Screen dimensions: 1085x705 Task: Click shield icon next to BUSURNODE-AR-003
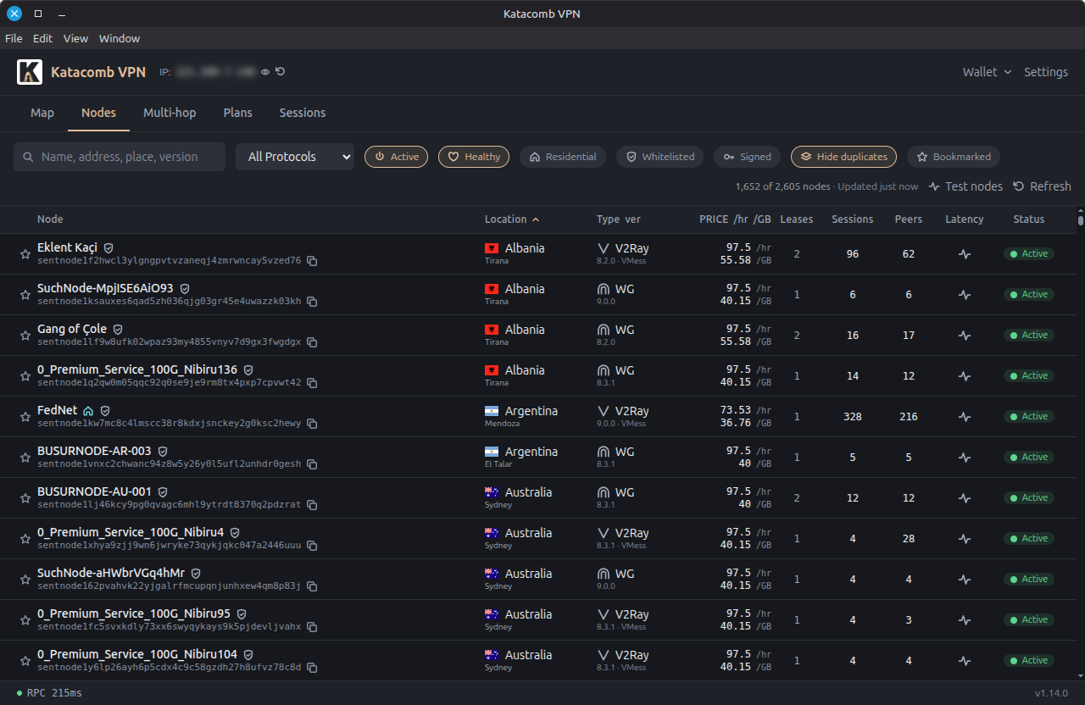pos(163,452)
